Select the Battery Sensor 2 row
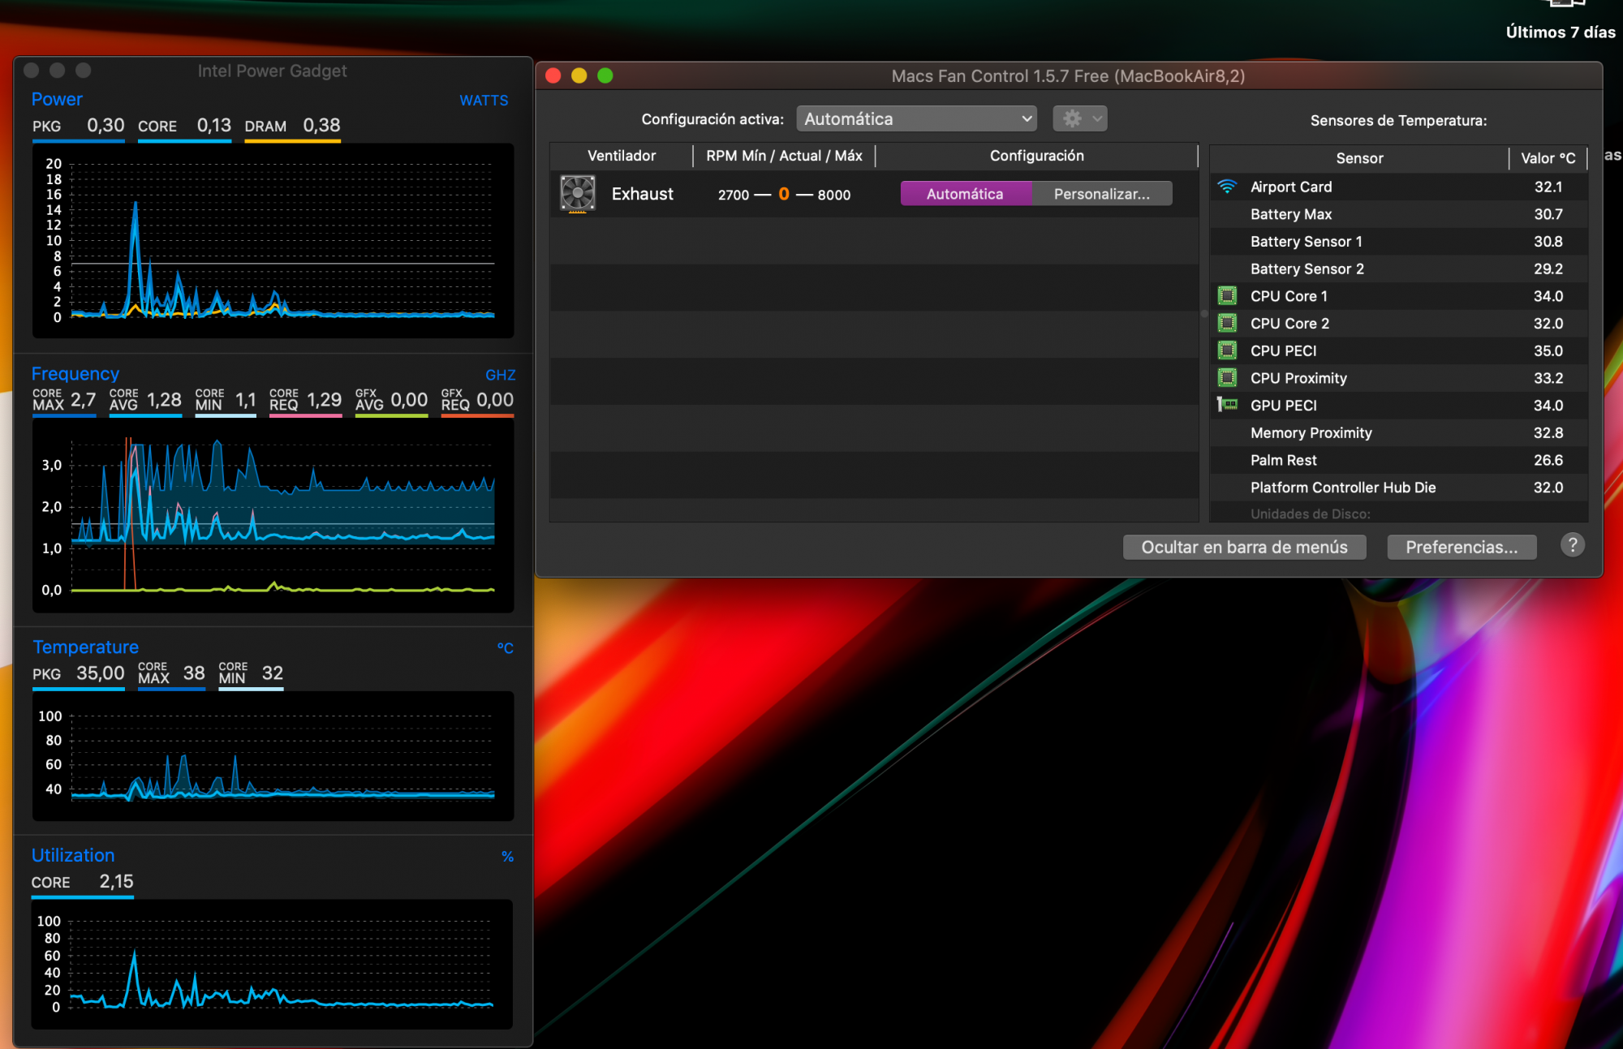 pos(1398,269)
